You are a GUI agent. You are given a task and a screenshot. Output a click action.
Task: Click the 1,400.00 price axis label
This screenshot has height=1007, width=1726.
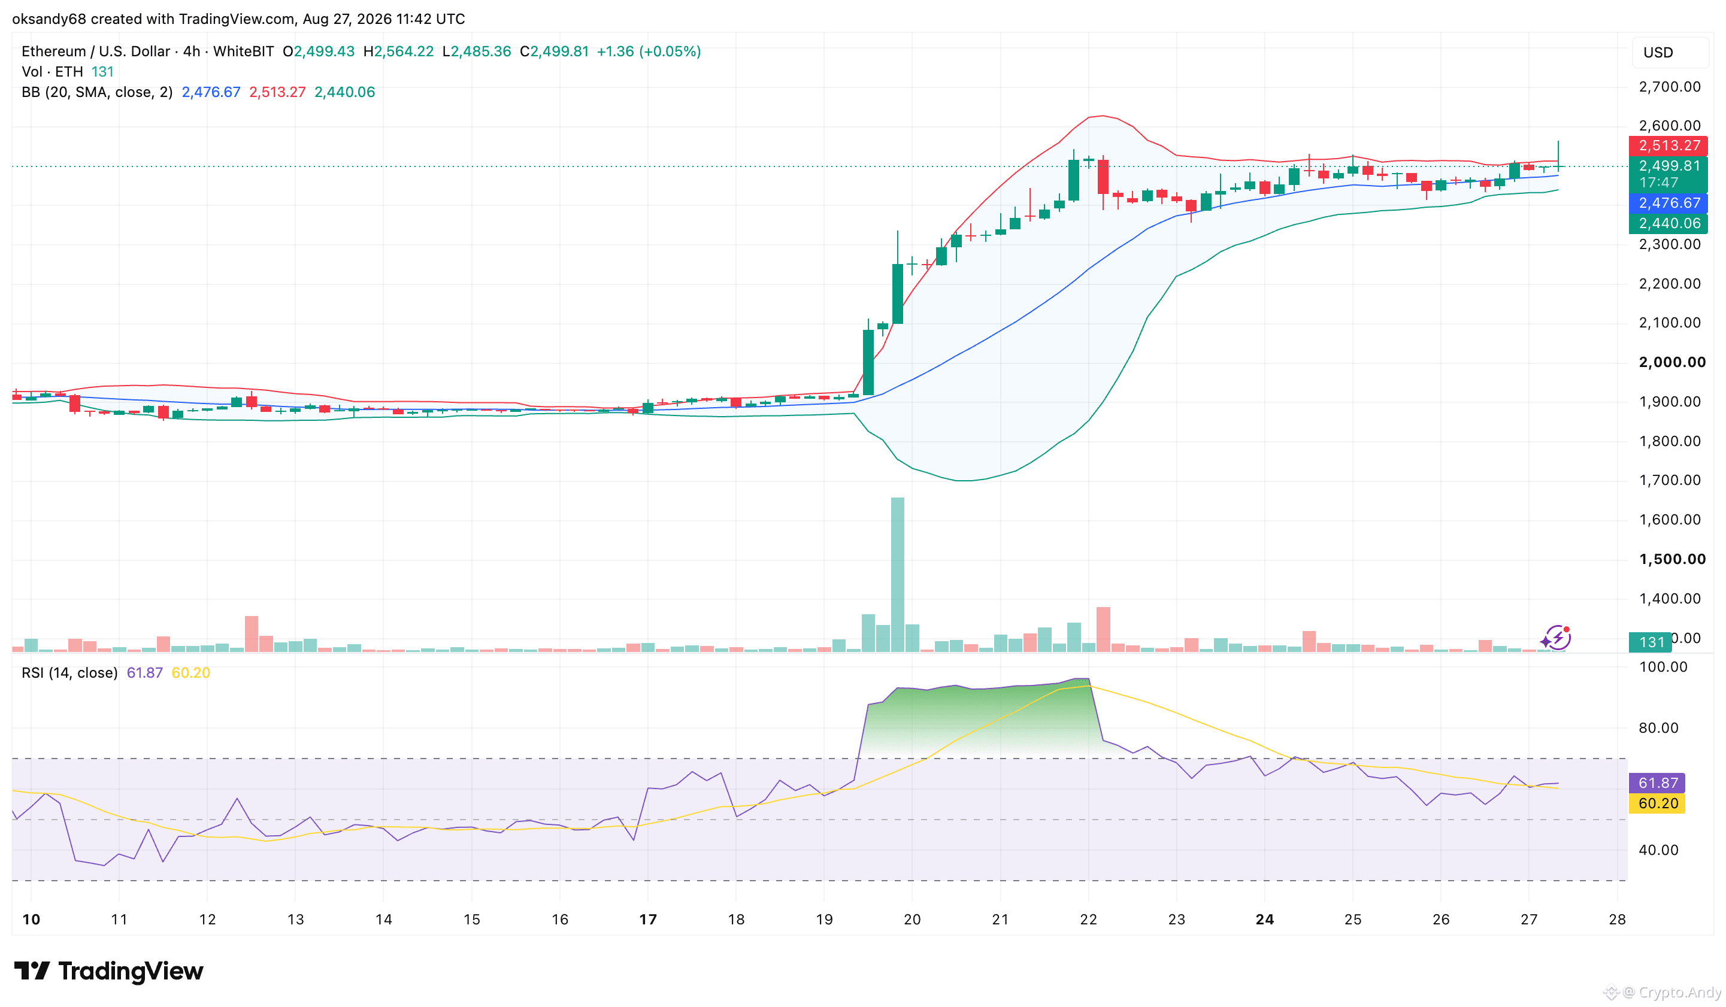pyautogui.click(x=1670, y=599)
